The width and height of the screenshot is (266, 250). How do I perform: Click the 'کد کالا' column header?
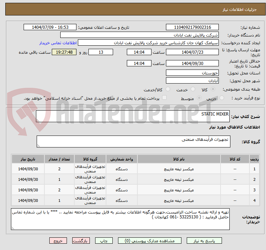point(235,159)
